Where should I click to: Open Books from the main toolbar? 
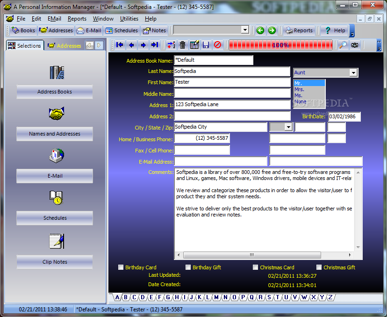[x=23, y=30]
